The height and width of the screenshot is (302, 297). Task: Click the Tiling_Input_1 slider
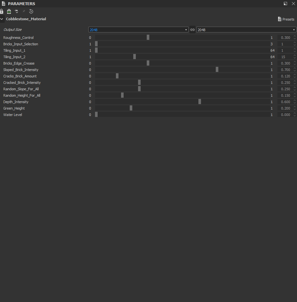182,50
